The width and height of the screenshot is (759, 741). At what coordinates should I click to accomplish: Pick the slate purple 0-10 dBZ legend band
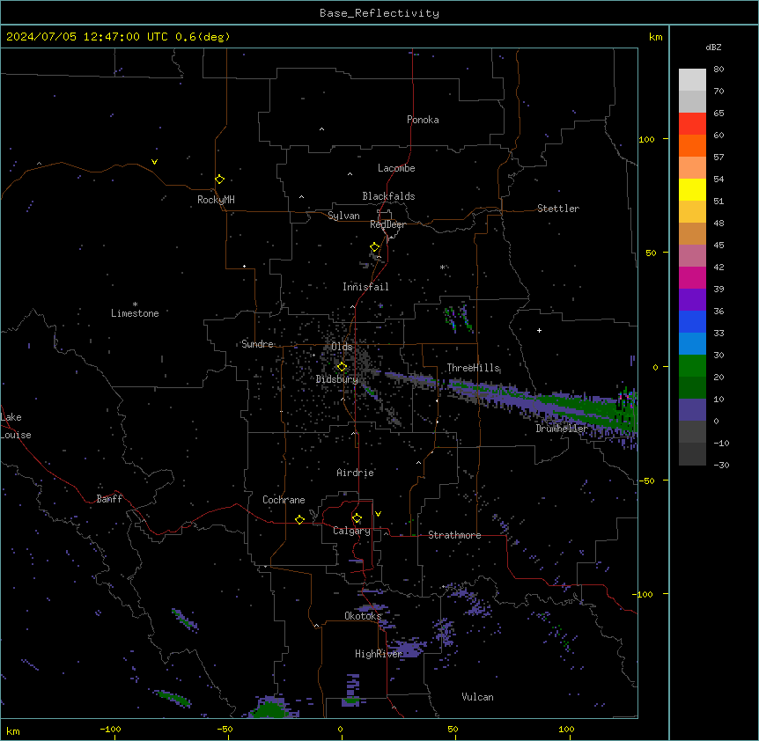(x=692, y=410)
